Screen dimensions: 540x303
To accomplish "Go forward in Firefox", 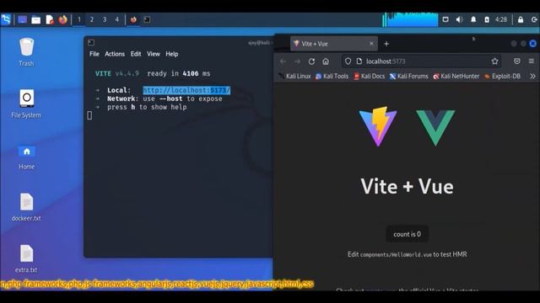I will point(297,61).
